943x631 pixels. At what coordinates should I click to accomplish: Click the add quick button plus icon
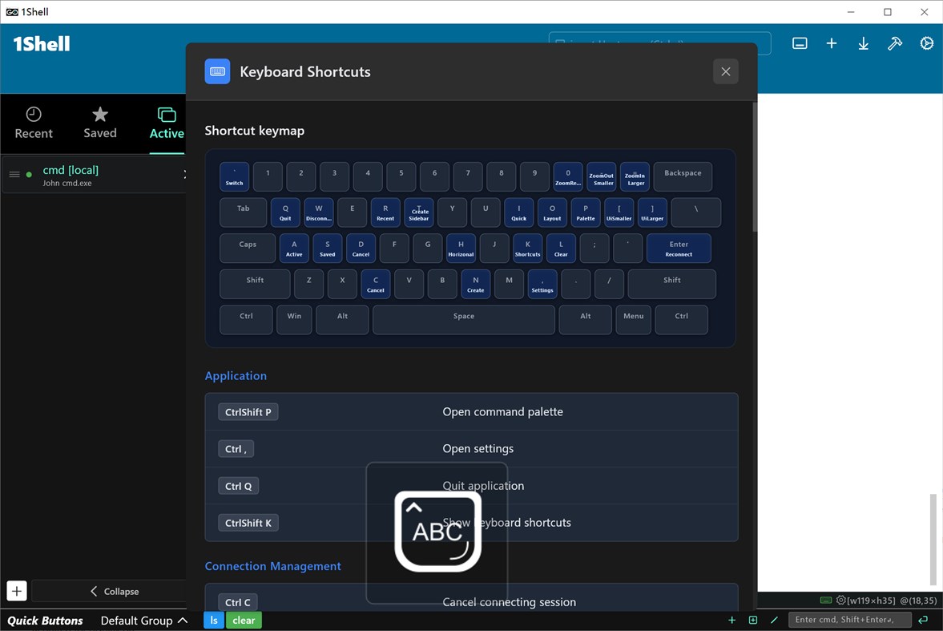coord(731,620)
